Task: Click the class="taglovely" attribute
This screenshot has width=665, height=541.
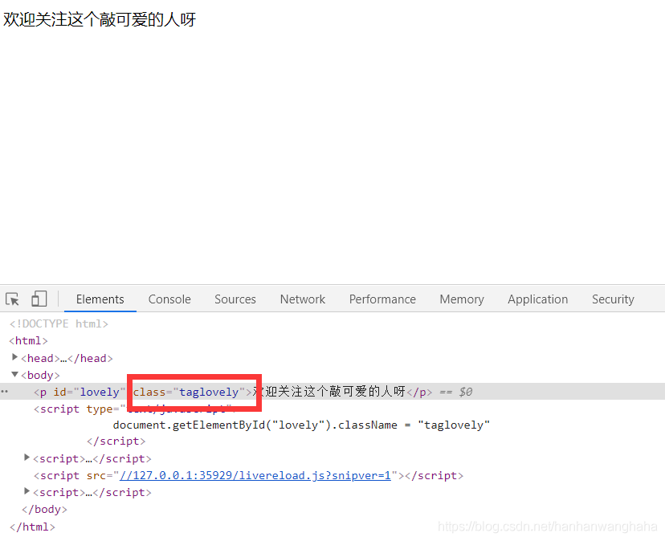Action: 190,392
